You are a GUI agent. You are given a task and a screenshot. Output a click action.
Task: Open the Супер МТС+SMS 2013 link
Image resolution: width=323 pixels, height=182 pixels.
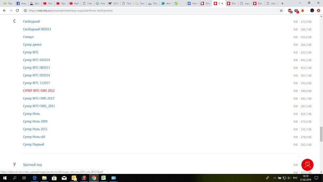(x=39, y=98)
